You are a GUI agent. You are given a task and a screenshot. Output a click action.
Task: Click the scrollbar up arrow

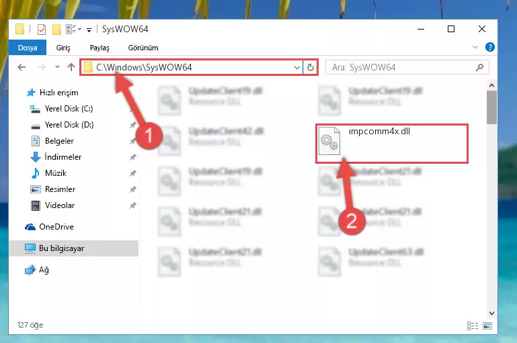pyautogui.click(x=491, y=85)
